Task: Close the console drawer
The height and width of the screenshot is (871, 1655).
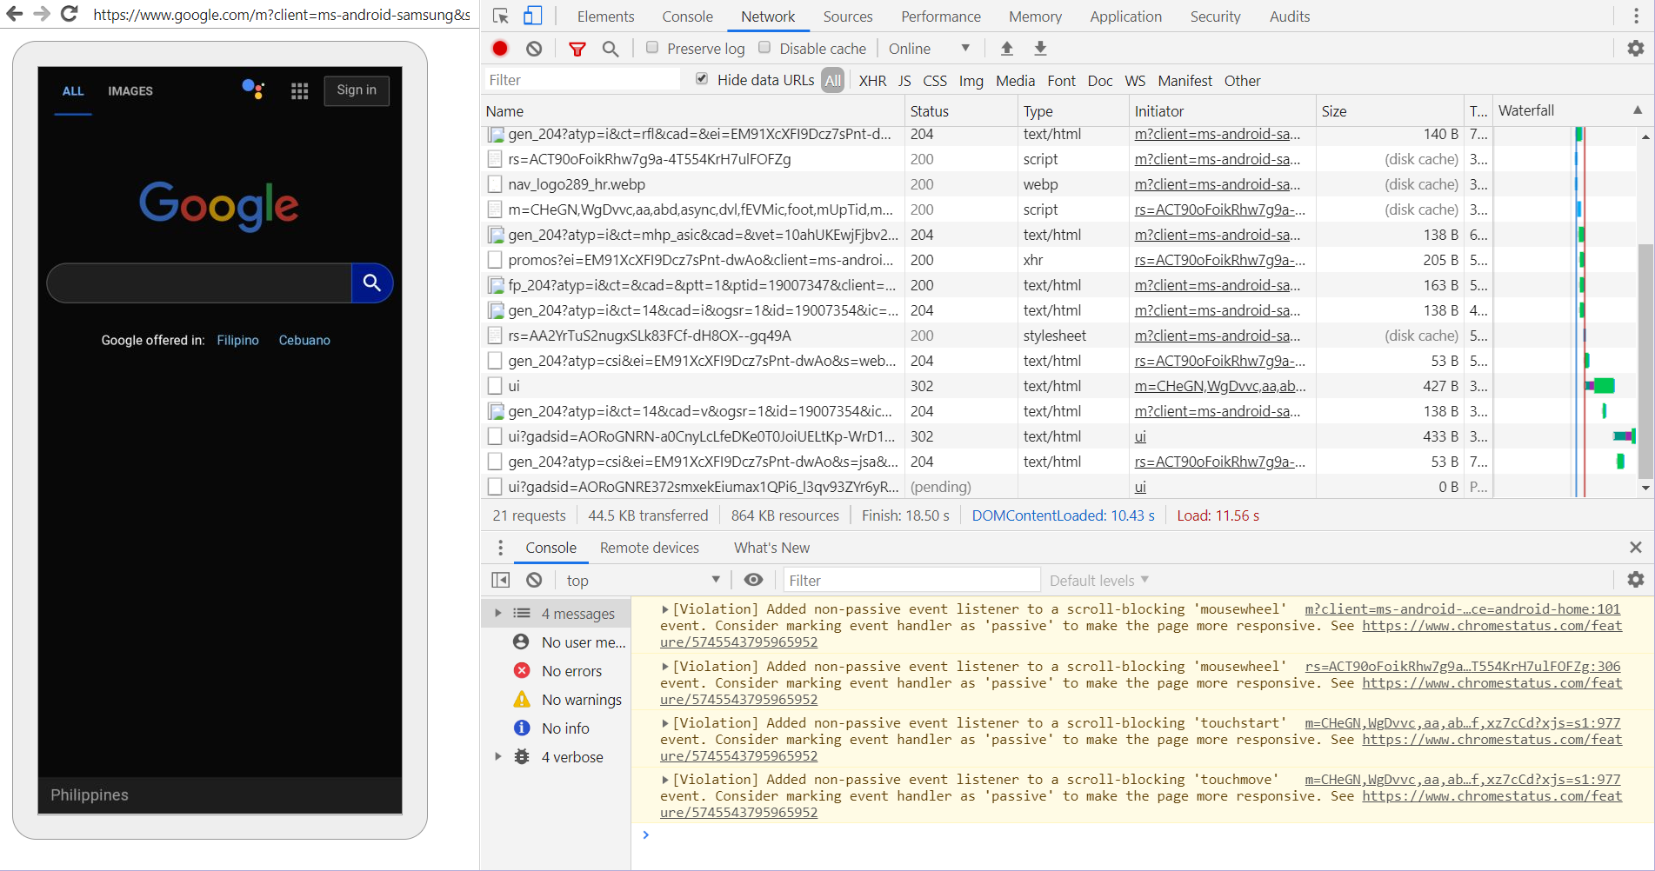Action: pyautogui.click(x=1636, y=548)
